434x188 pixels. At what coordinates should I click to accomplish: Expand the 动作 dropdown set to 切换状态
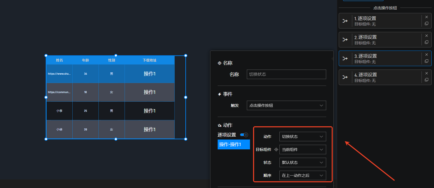point(302,137)
